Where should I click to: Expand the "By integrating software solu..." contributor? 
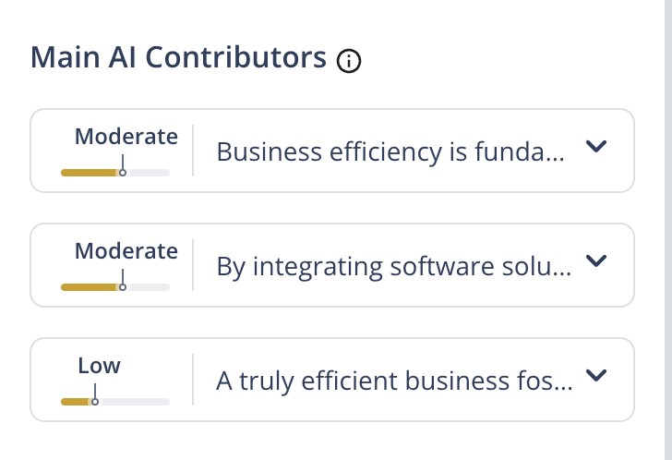tap(597, 261)
